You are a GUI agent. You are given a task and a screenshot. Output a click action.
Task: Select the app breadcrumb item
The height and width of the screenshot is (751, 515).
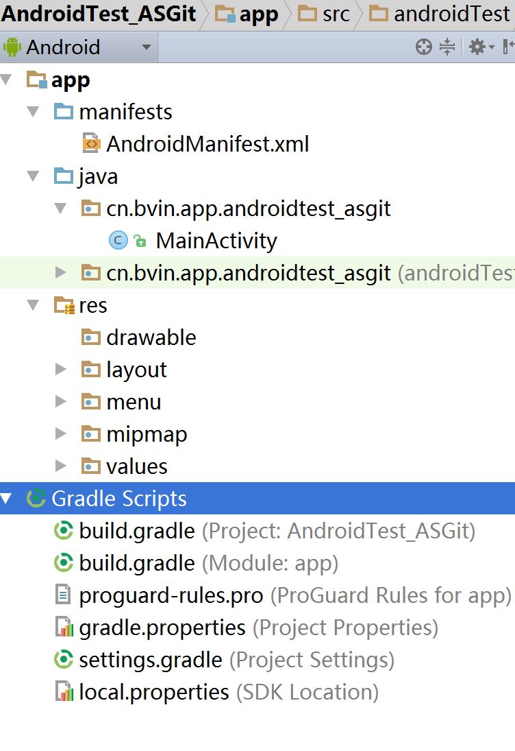point(248,14)
